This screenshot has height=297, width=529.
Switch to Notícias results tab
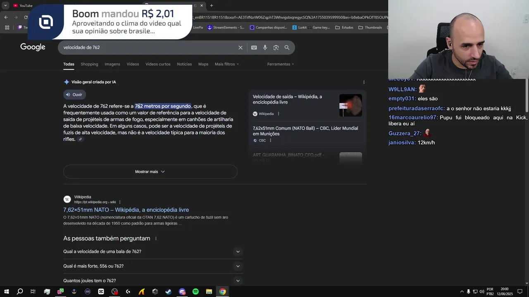[184, 64]
